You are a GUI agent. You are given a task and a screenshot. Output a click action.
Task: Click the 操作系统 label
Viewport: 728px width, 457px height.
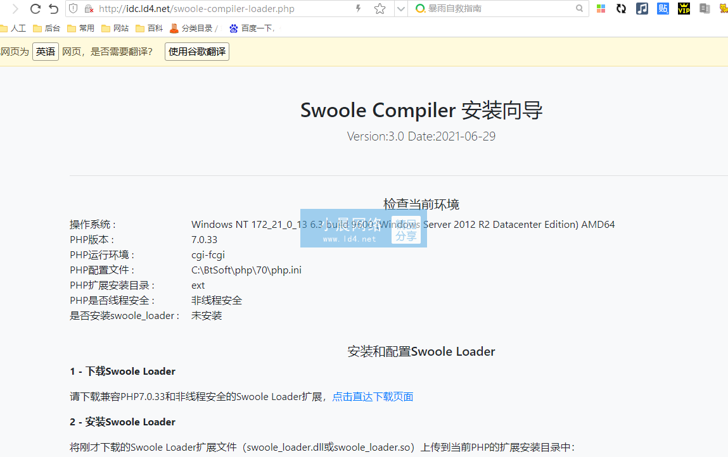(x=93, y=225)
